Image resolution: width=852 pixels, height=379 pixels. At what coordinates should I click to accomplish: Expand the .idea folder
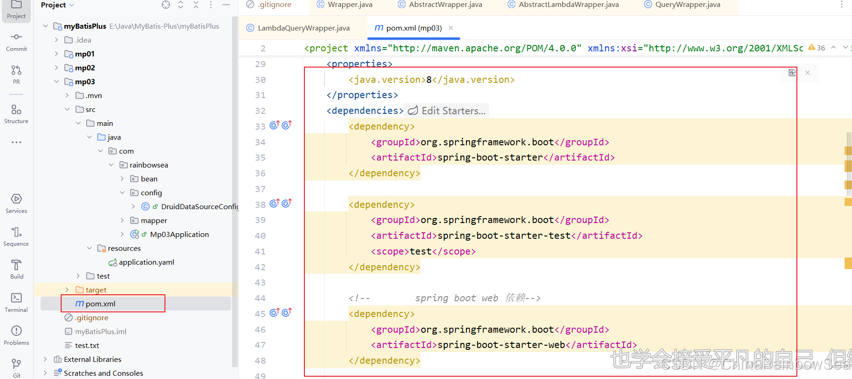pyautogui.click(x=57, y=40)
